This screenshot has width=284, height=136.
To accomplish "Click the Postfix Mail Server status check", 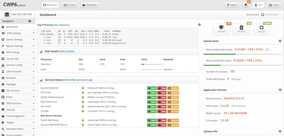I will click(x=83, y=120).
